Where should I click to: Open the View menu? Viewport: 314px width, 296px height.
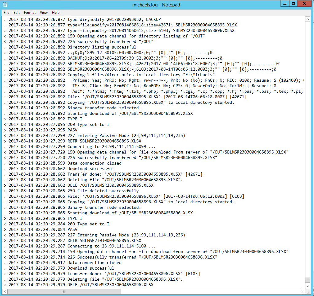coord(44,13)
